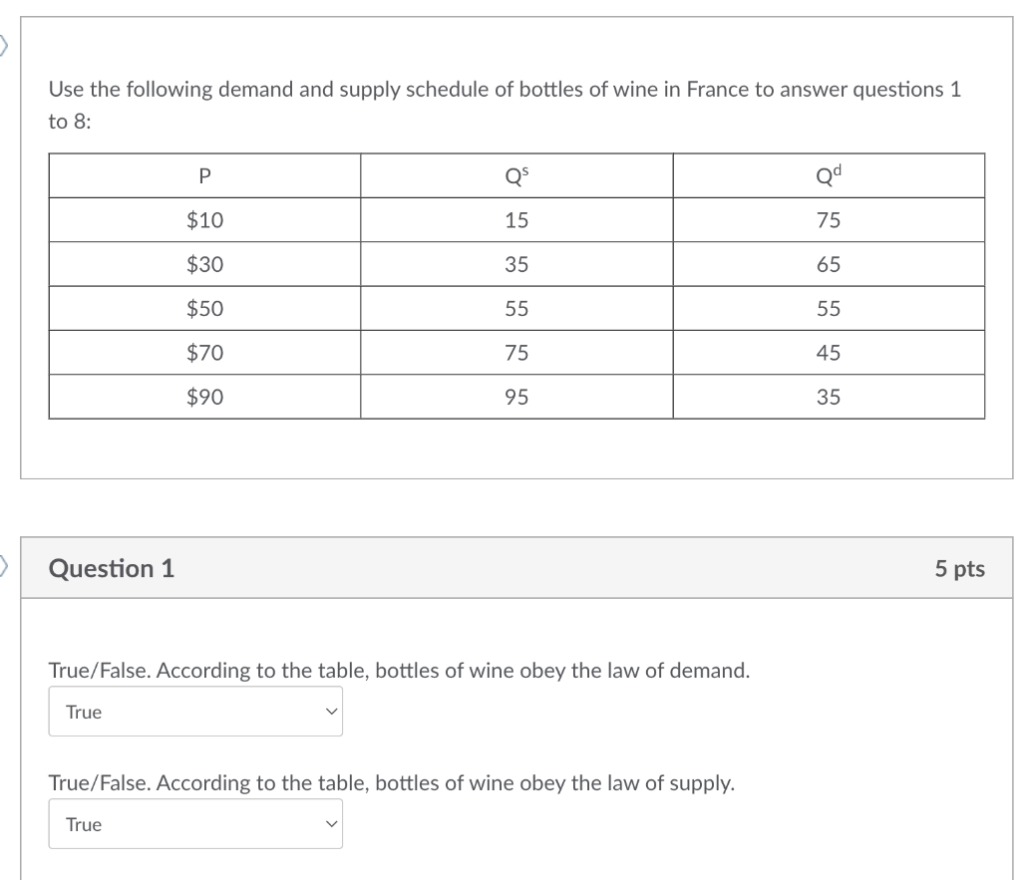
Task: Click the Qs column header cell
Action: pyautogui.click(x=516, y=175)
